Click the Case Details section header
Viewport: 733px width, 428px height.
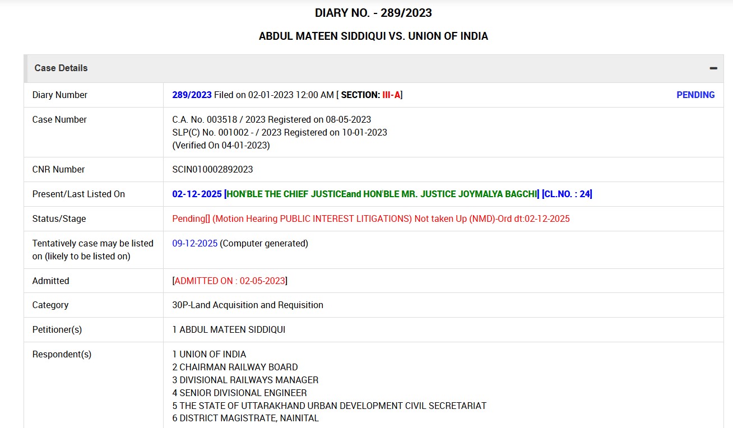pyautogui.click(x=61, y=68)
